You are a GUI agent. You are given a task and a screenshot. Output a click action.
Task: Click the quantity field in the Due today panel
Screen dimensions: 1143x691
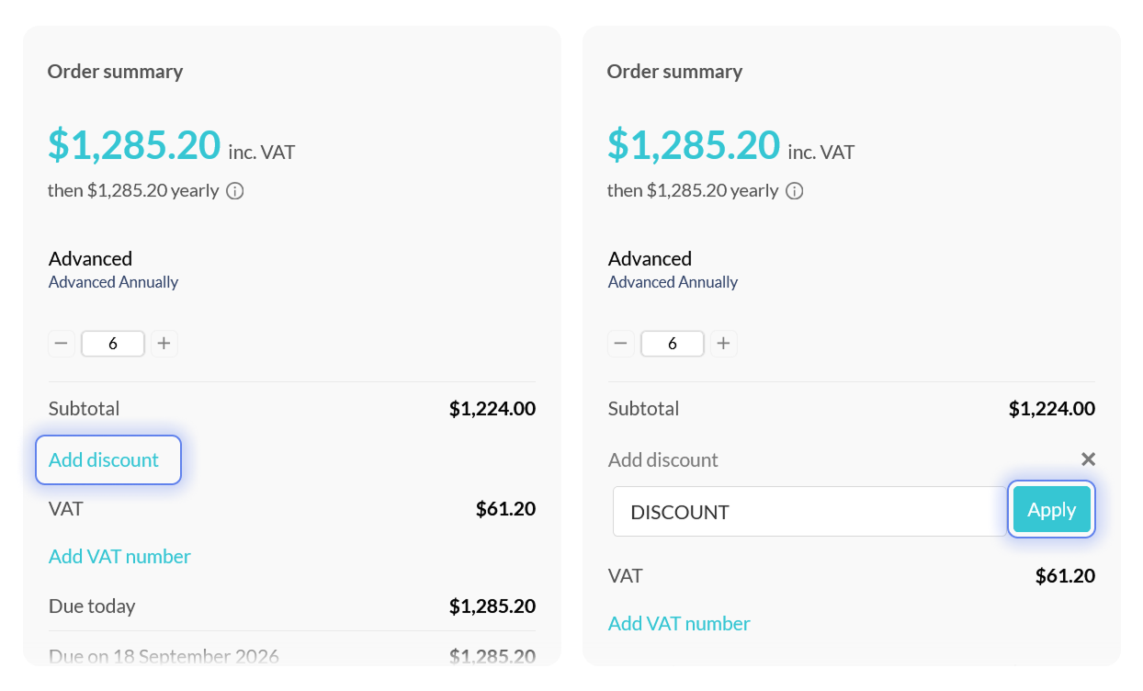(x=113, y=344)
